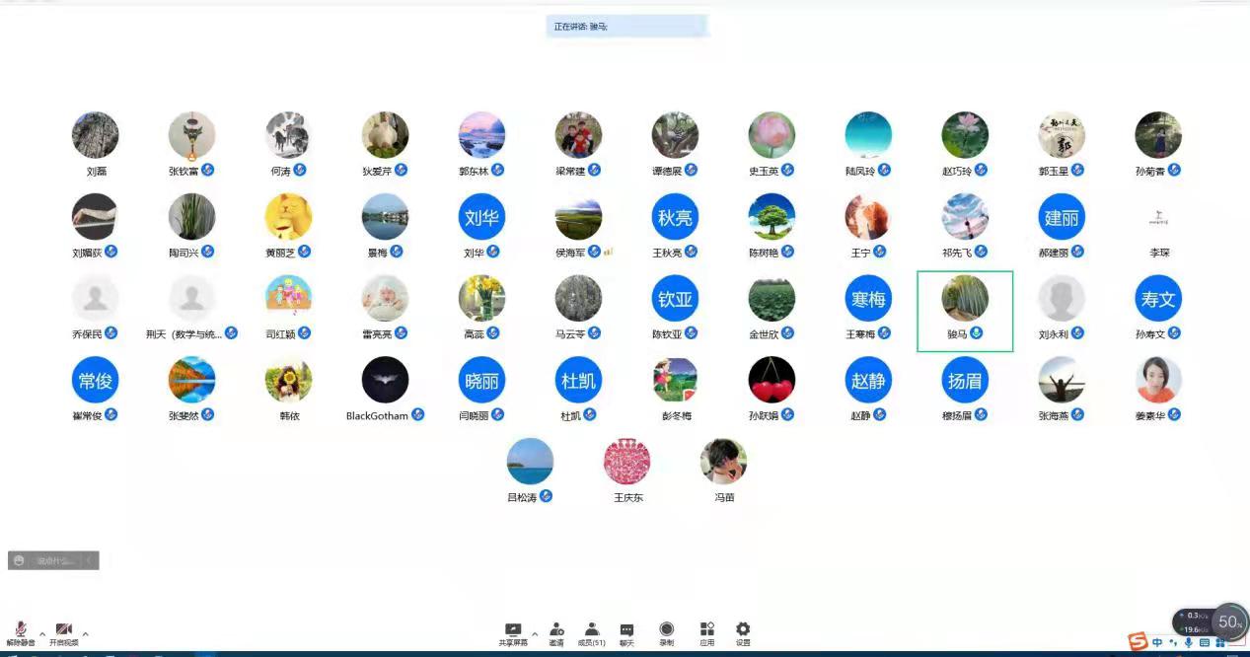Expand video options arrow beside 开启视频

tap(86, 633)
